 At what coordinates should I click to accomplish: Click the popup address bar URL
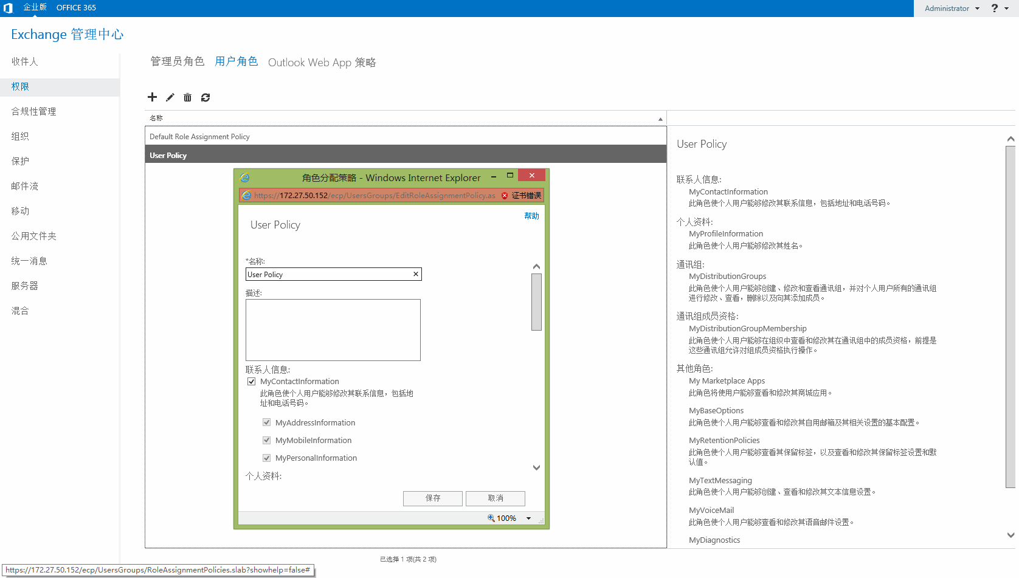coord(375,196)
